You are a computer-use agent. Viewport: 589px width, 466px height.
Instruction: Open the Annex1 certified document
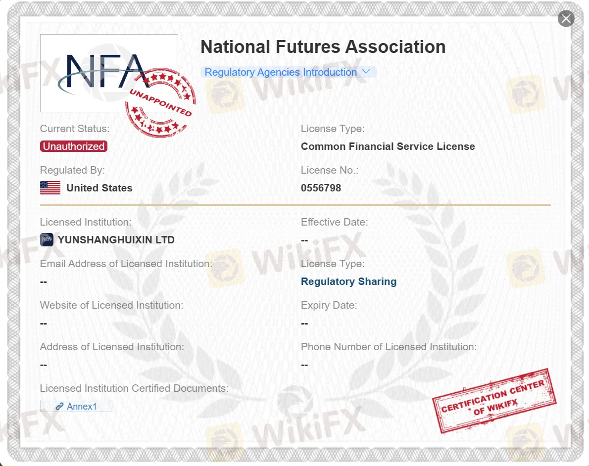point(76,406)
